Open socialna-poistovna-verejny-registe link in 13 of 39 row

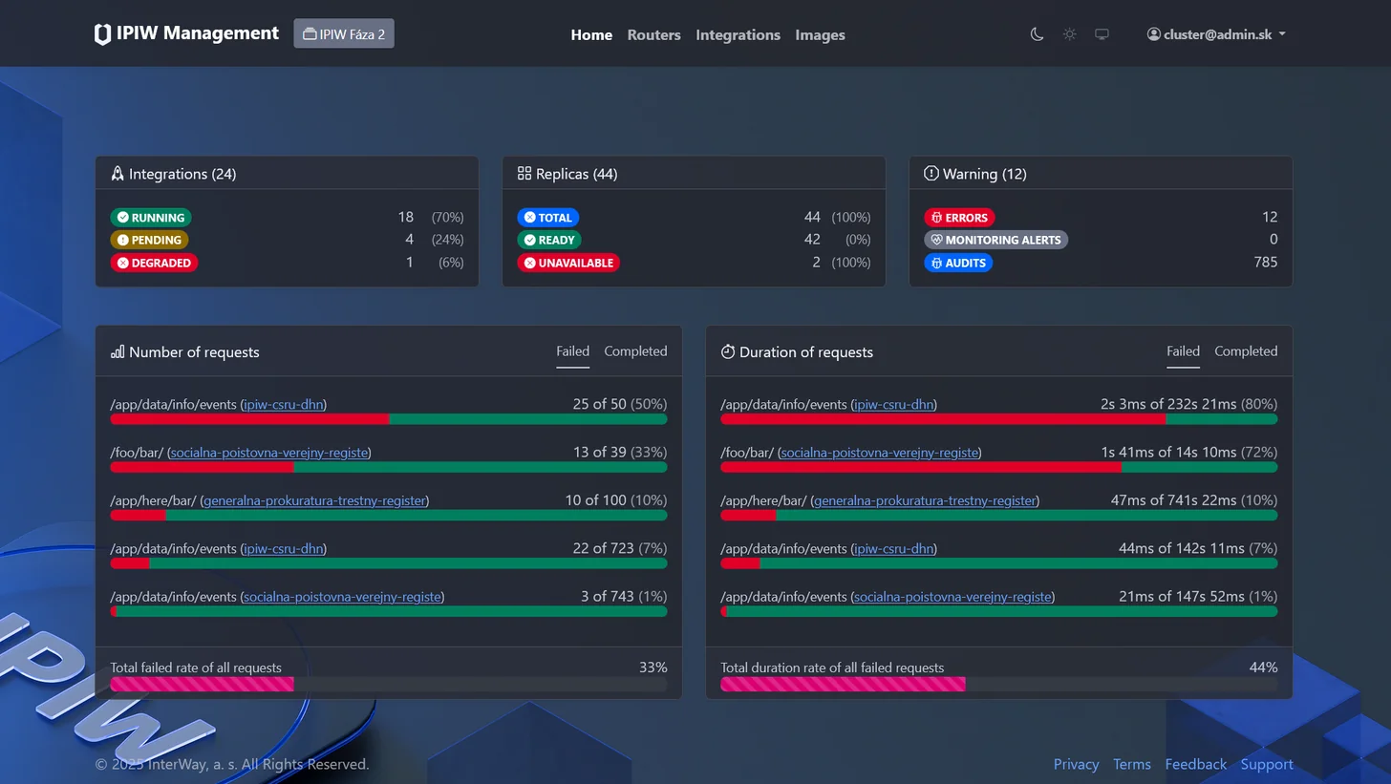(x=269, y=453)
